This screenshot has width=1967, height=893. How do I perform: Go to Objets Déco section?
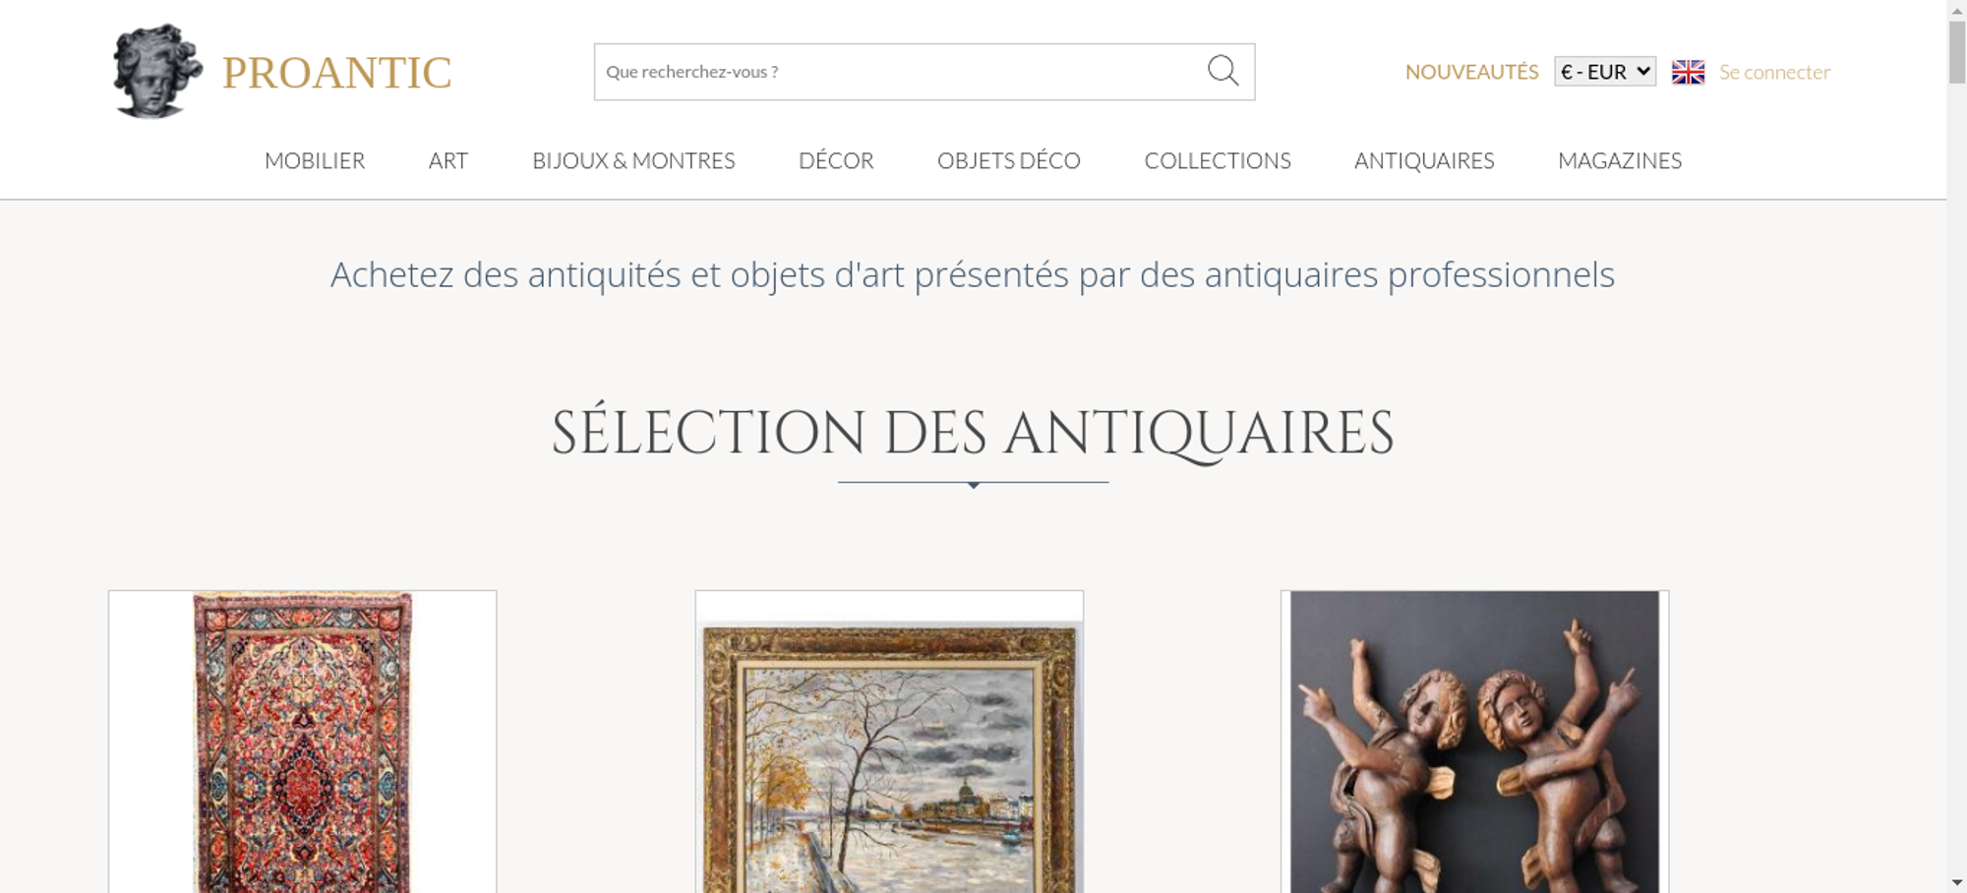click(1009, 160)
